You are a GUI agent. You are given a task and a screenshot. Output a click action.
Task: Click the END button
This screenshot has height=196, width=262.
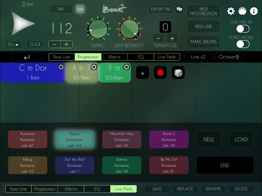(x=225, y=165)
